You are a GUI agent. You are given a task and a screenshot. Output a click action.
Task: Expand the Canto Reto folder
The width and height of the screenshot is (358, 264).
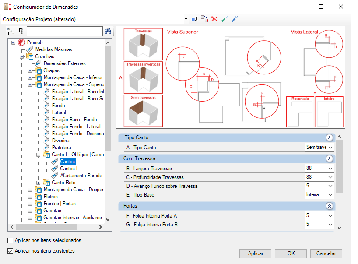[39, 183]
